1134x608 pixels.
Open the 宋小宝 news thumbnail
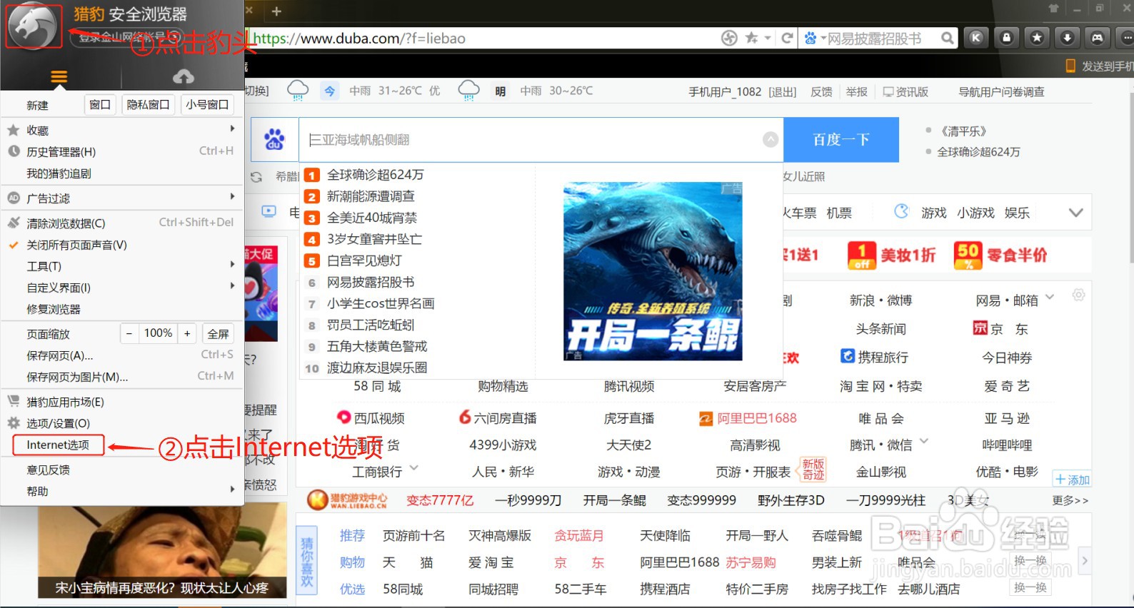coord(162,549)
